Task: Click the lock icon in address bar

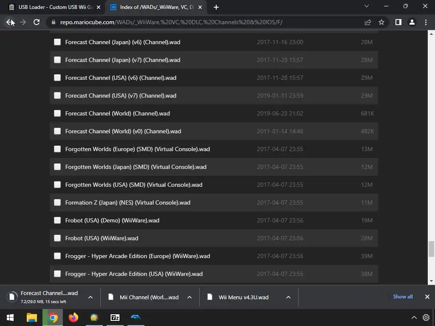Action: [x=53, y=22]
